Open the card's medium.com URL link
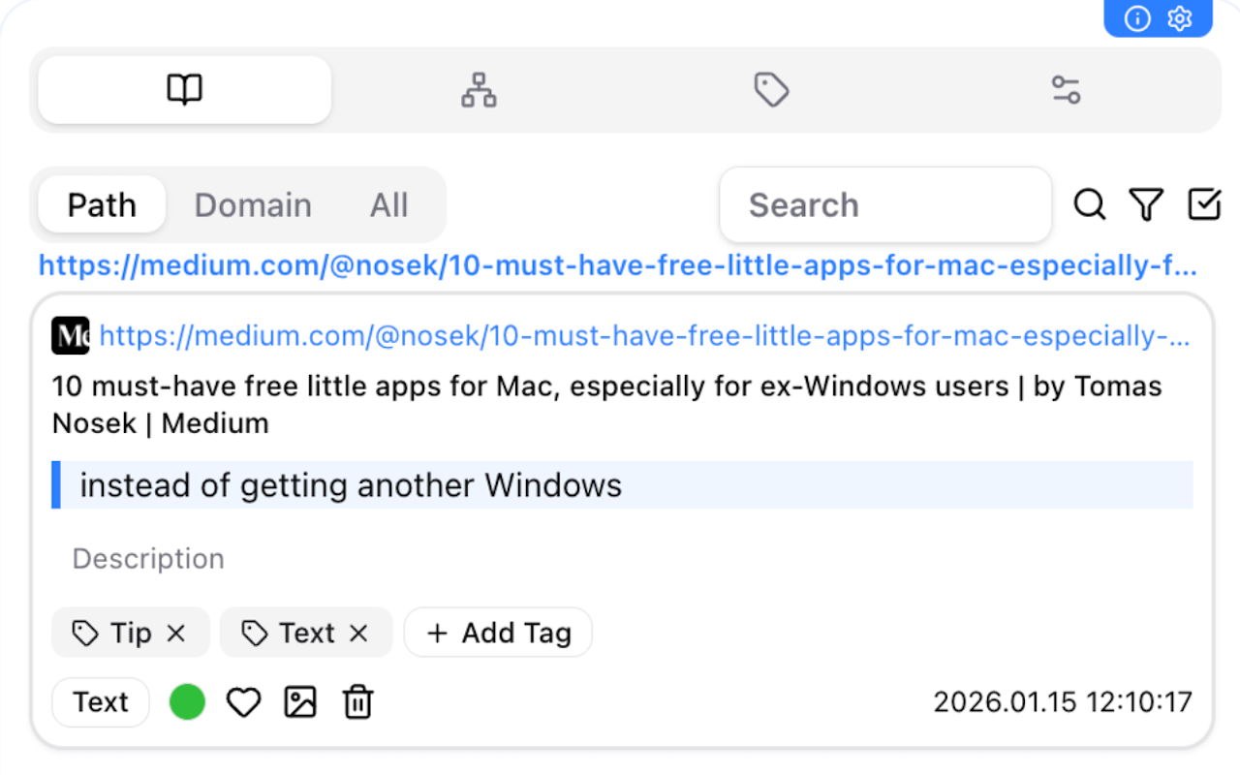1240x775 pixels. tap(644, 336)
